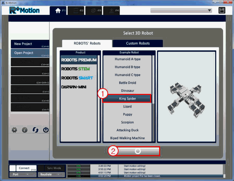Click the dimmed Ctrl+Shift+S menu button

pos(30,80)
